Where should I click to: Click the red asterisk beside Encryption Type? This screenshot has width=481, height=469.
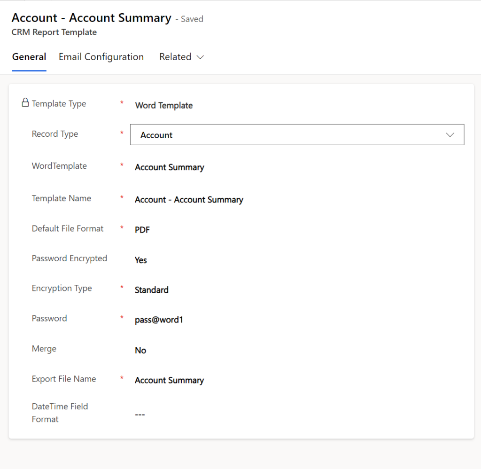click(x=122, y=286)
